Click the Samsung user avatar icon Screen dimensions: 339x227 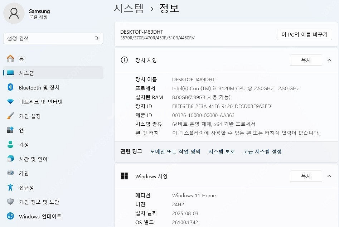14,13
